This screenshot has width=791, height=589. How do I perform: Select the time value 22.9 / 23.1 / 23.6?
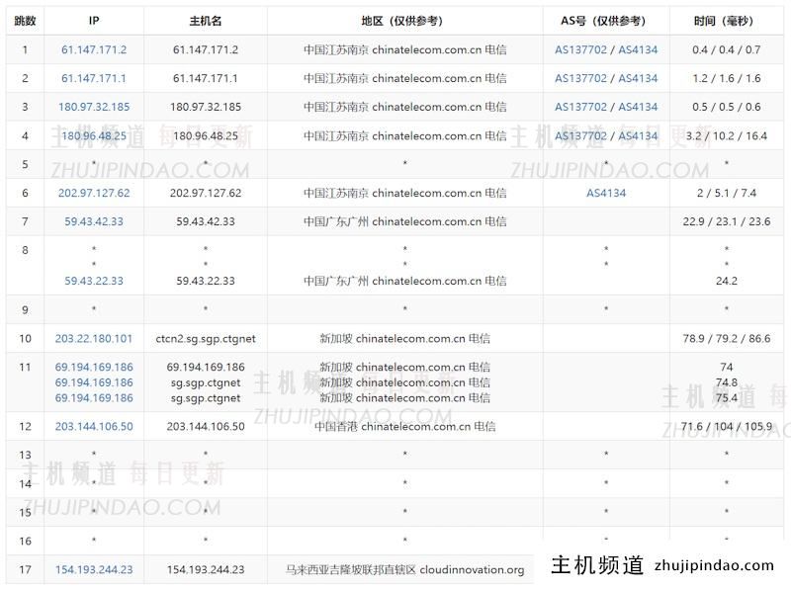727,221
